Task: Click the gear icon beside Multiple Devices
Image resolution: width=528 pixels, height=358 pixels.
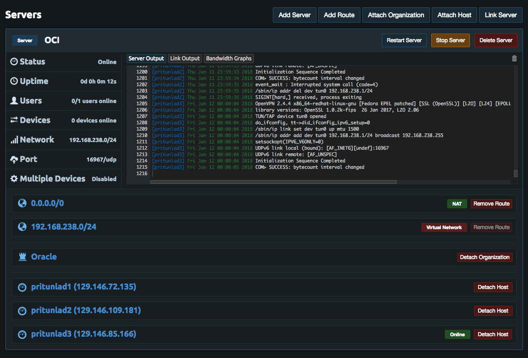Action: tap(14, 179)
